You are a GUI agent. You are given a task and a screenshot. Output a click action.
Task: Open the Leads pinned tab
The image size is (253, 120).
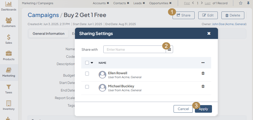(x=138, y=3)
